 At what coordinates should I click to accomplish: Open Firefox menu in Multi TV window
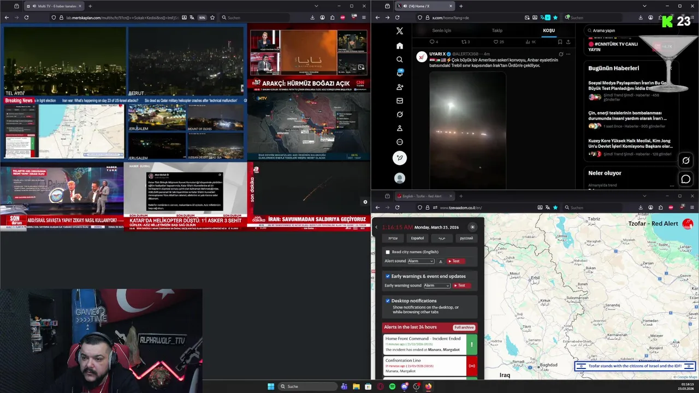pos(364,17)
